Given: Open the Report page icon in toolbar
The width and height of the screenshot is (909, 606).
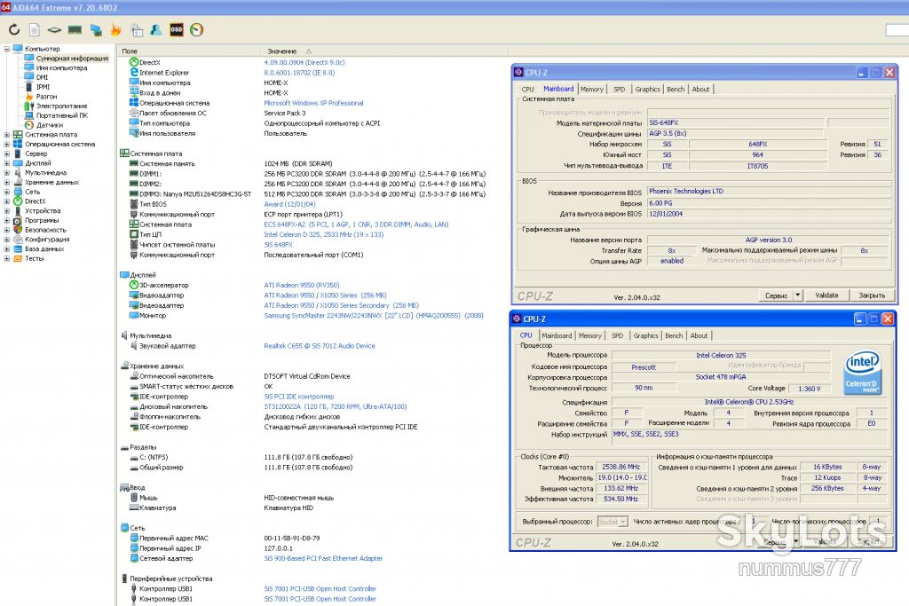Looking at the screenshot, I should [35, 29].
